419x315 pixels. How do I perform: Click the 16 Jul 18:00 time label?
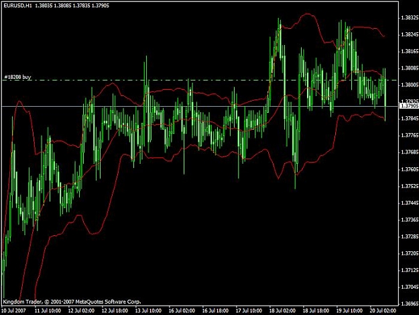215,311
